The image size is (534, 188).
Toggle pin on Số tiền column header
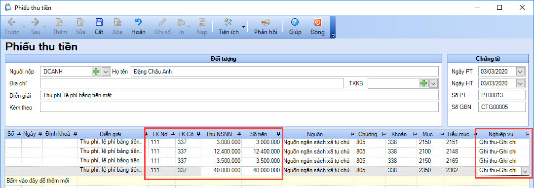point(278,134)
